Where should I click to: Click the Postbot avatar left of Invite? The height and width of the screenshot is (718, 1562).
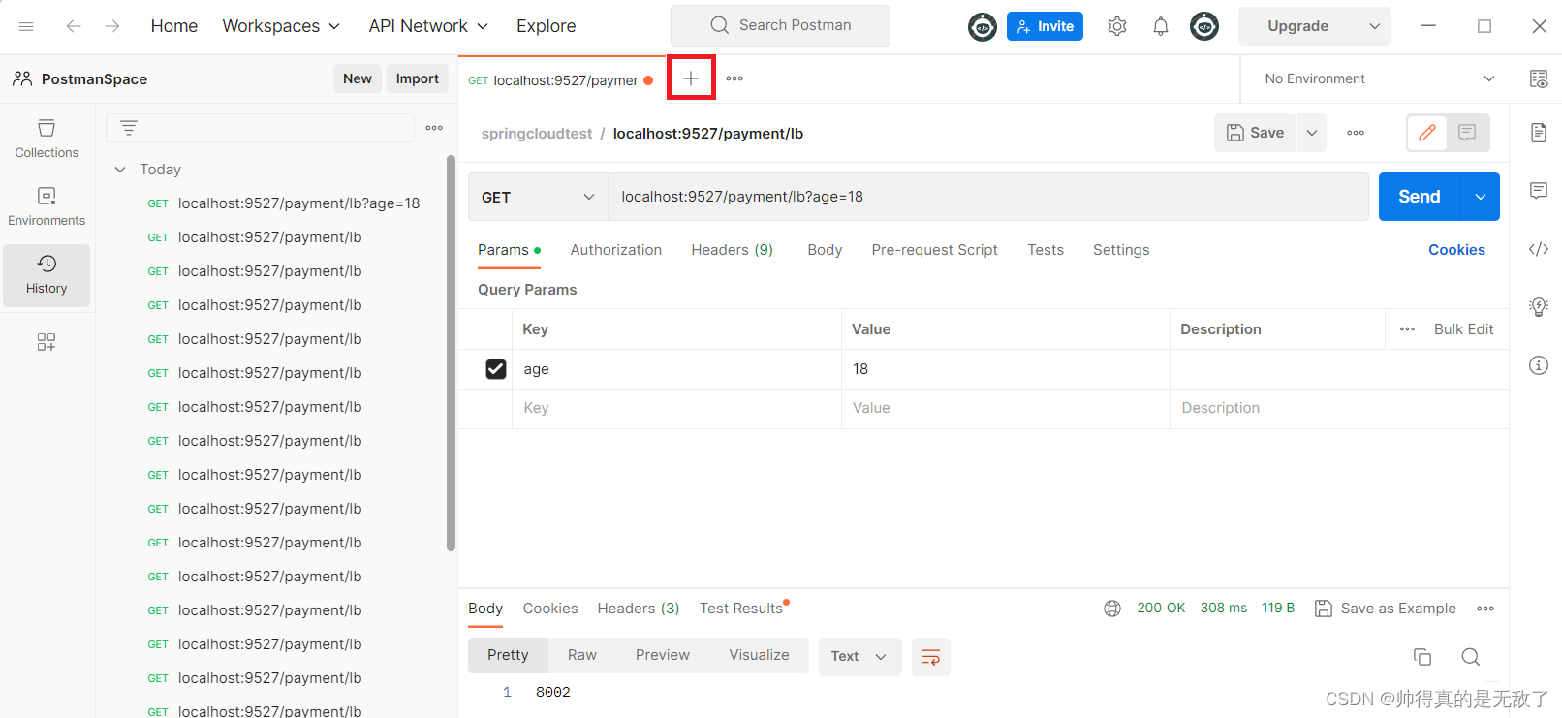983,26
